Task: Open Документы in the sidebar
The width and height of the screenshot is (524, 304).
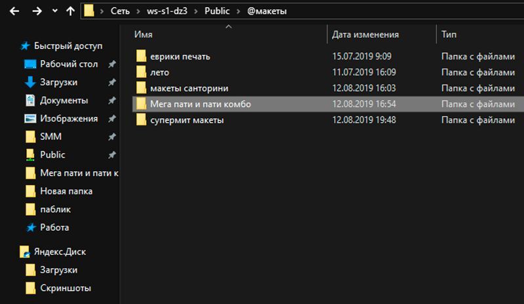Action: (x=64, y=101)
